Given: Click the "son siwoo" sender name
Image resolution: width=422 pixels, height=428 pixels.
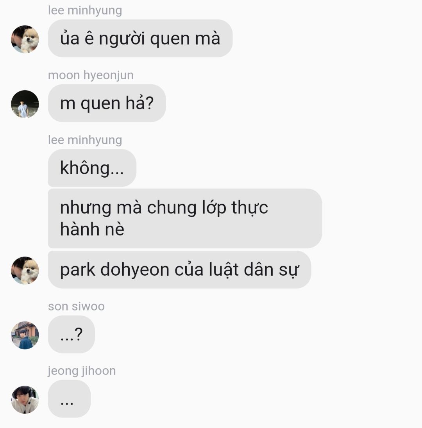Looking at the screenshot, I should 76,306.
